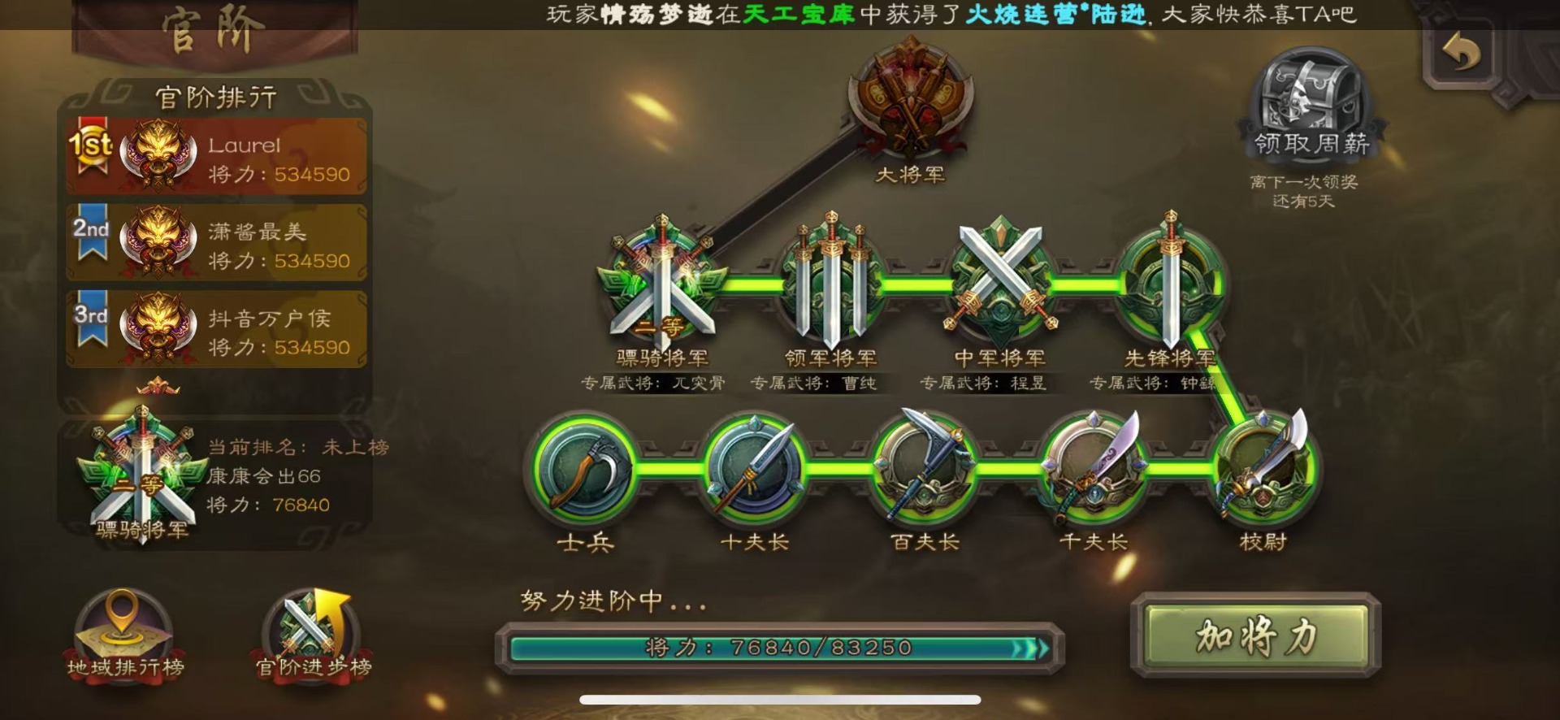View first place player Laurel entry
The width and height of the screenshot is (1560, 720).
click(x=216, y=156)
